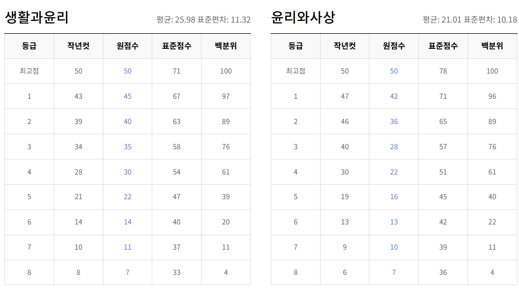
Task: Open blue 원점수 50 in 생활과윤리 최고점 row
Action: (128, 71)
